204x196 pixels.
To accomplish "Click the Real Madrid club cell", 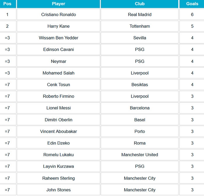I will (140, 15).
